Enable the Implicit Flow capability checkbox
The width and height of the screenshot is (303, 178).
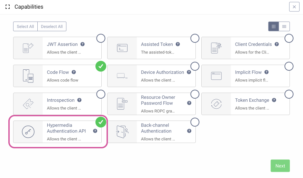click(289, 66)
